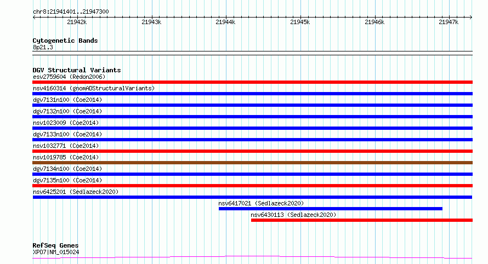Open variant label nsv1019785 (Coe2014)
This screenshot has height=264, width=488.
pos(66,157)
